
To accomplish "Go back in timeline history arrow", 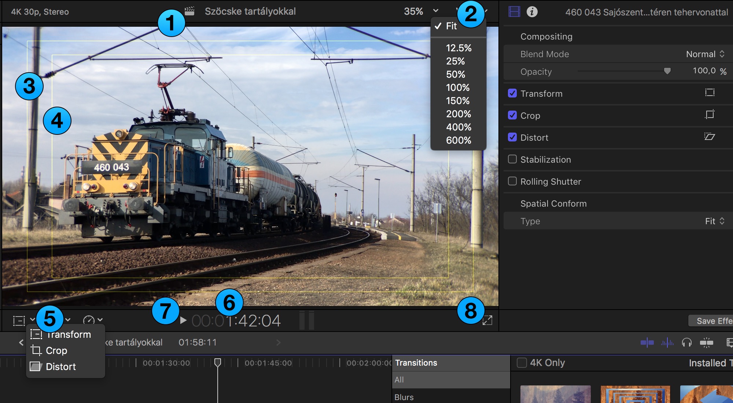I will 21,343.
